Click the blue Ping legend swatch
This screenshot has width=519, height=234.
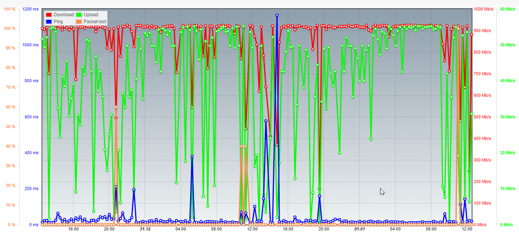[x=49, y=21]
